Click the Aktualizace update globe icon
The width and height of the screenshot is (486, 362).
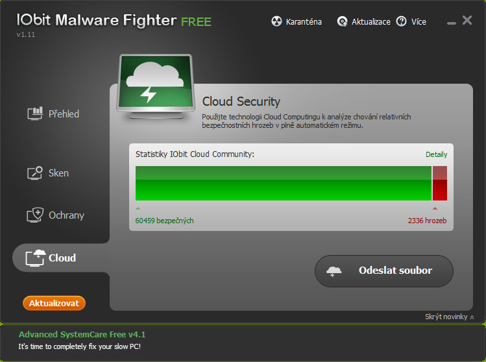click(343, 21)
